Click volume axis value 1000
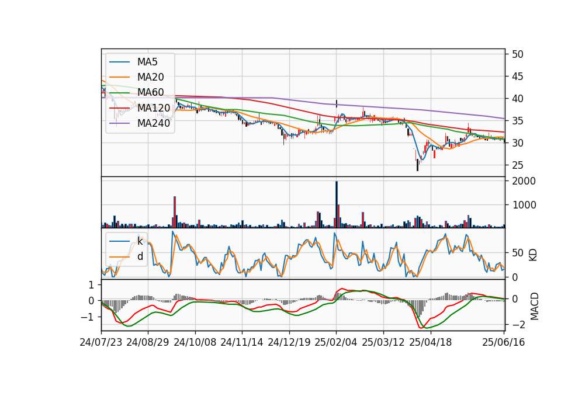 point(524,205)
